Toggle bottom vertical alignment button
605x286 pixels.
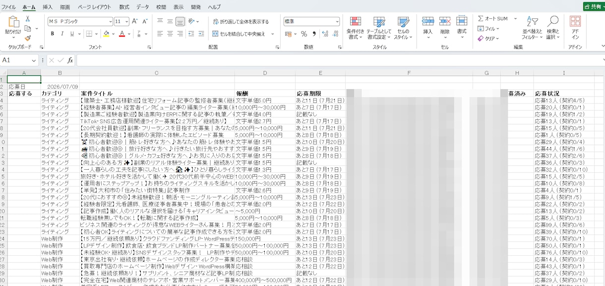click(x=181, y=21)
